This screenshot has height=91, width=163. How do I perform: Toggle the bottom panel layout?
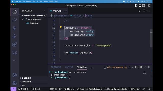tap(140, 6)
